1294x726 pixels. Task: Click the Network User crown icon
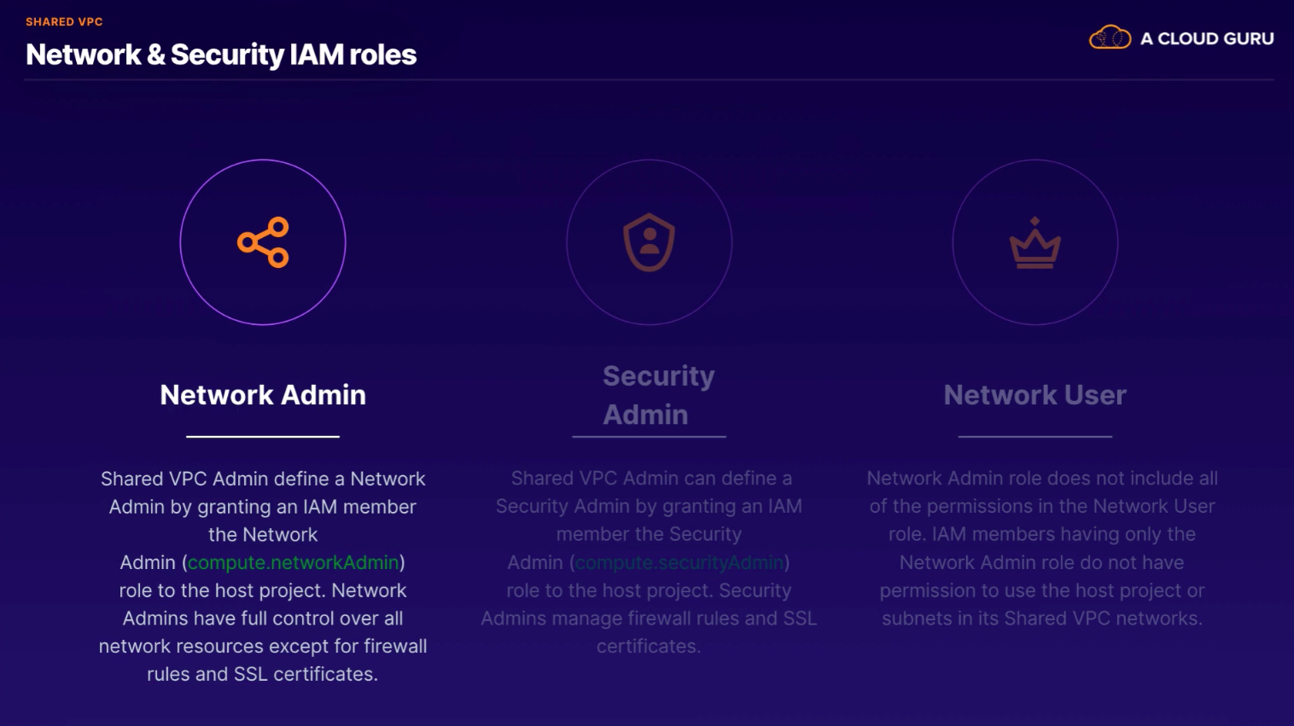pos(1035,243)
